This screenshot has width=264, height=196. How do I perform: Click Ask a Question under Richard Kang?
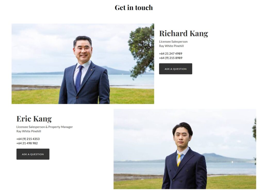[x=175, y=69]
